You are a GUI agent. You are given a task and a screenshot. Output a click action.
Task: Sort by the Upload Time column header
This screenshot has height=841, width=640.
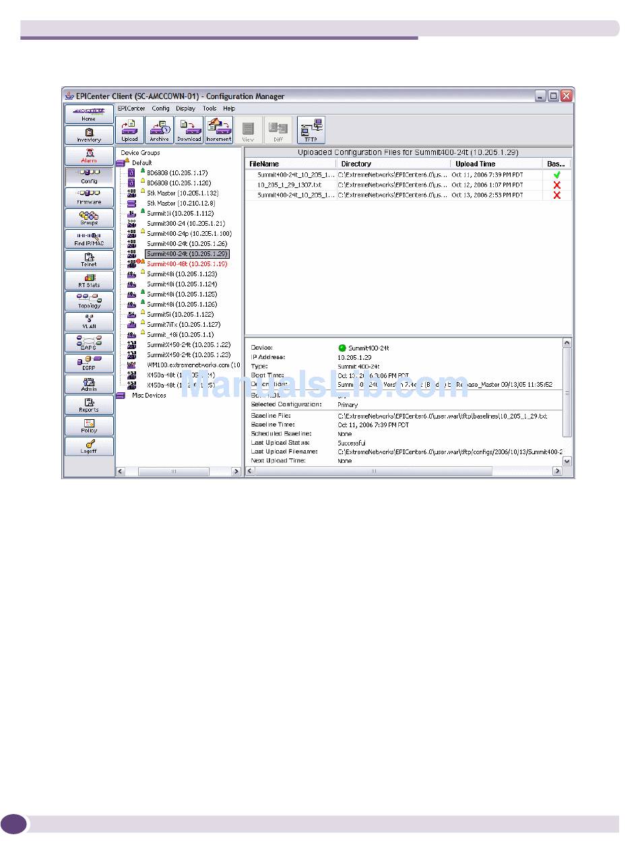click(475, 164)
